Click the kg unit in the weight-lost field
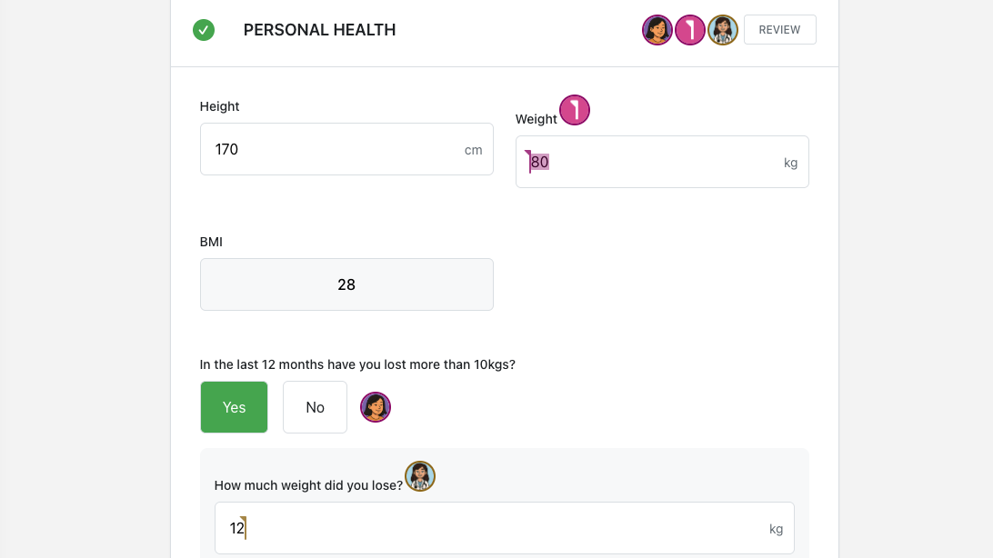The width and height of the screenshot is (993, 558). 776,529
